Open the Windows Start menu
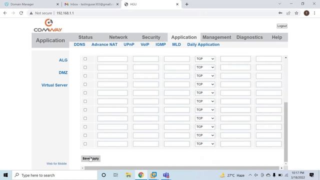This screenshot has width=320, height=180. click(5, 175)
